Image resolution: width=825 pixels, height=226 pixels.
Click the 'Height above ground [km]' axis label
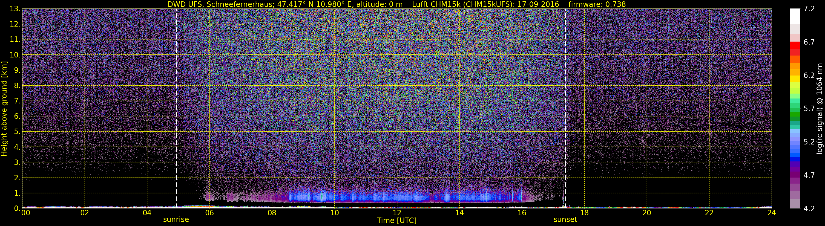(x=4, y=109)
